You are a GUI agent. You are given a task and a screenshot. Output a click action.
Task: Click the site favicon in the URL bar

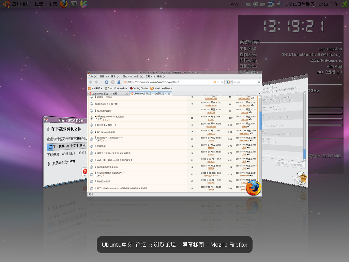125,82
